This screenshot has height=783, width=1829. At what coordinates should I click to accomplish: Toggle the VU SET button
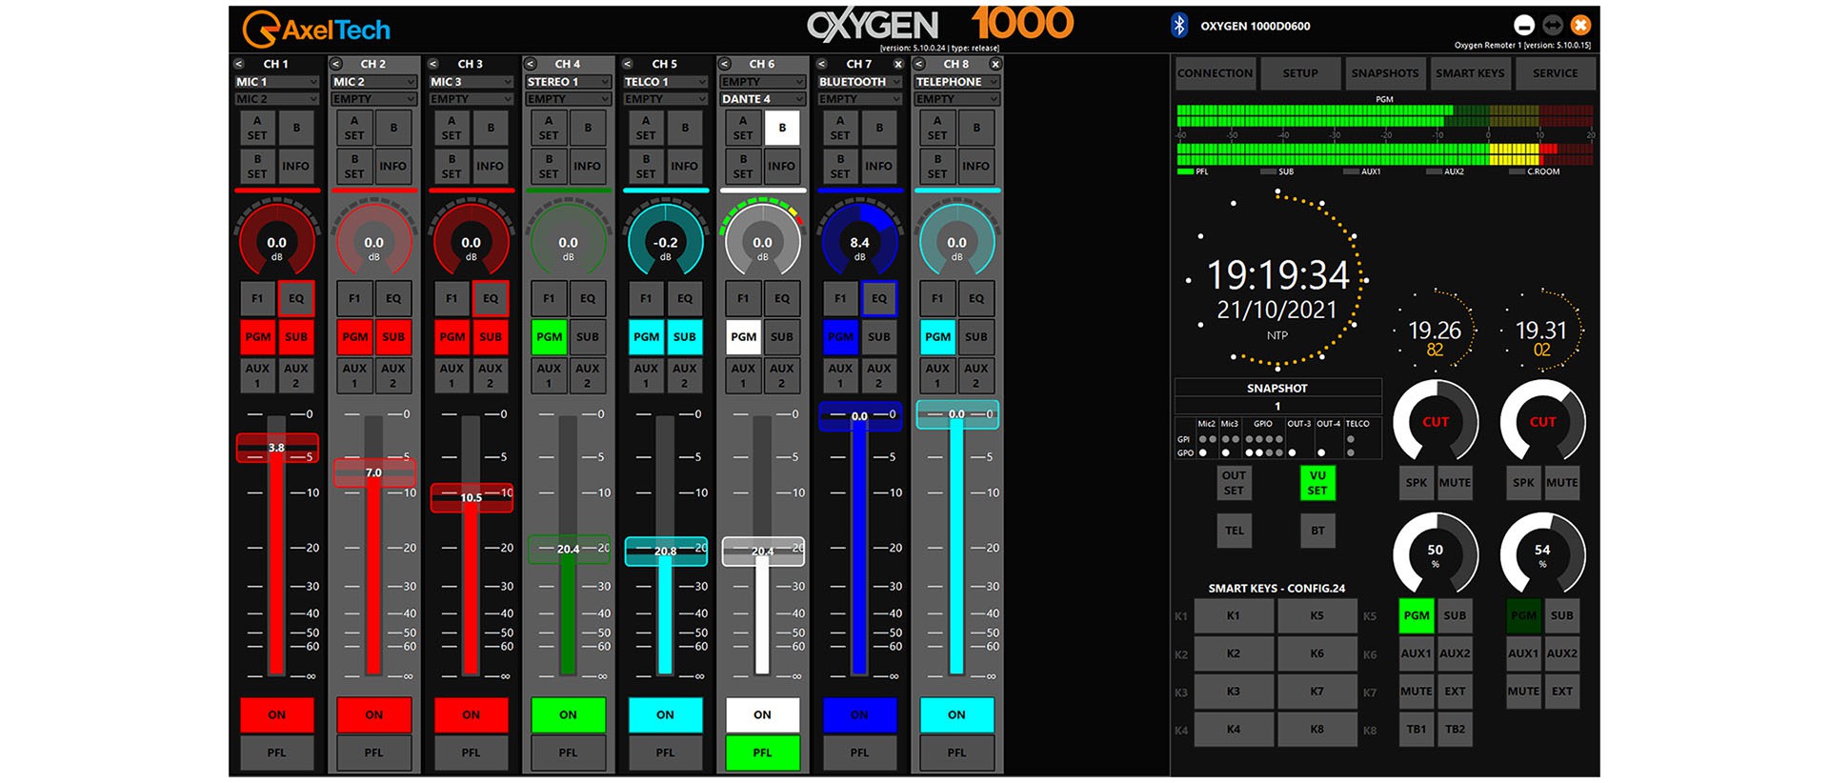coord(1316,483)
